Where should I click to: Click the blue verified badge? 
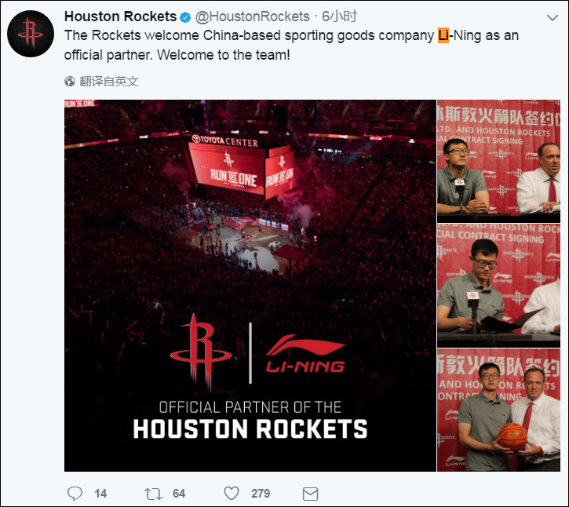point(185,17)
